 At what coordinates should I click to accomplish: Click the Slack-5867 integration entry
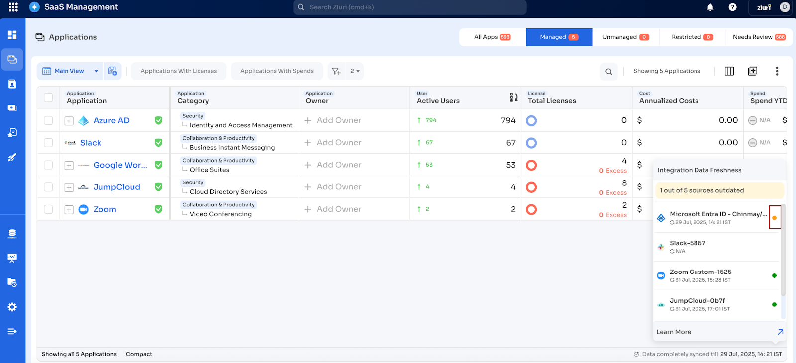(716, 247)
